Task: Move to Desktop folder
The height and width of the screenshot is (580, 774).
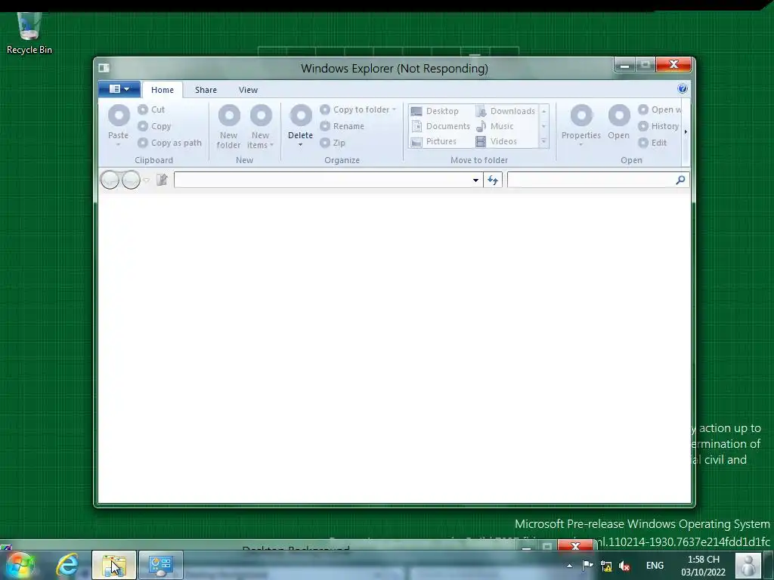Action: coord(435,111)
